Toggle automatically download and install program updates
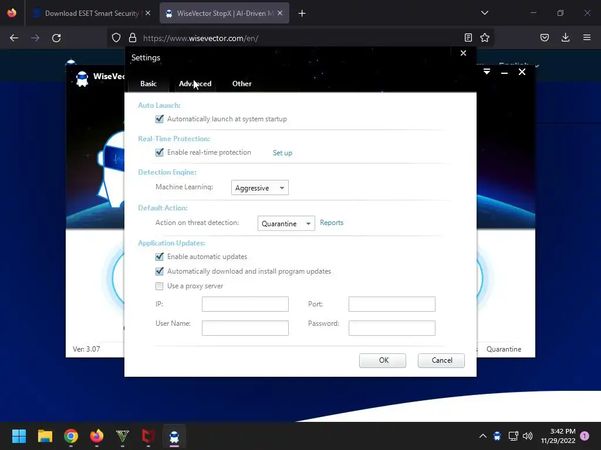Screen dimensions: 601x450 click(160, 271)
